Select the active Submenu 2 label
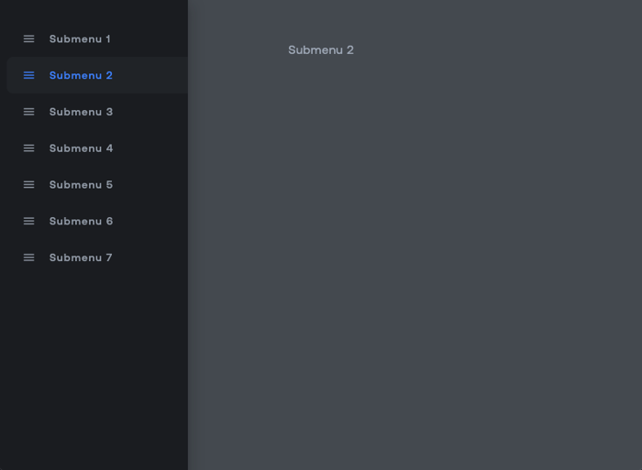This screenshot has height=470, width=642. coord(81,75)
